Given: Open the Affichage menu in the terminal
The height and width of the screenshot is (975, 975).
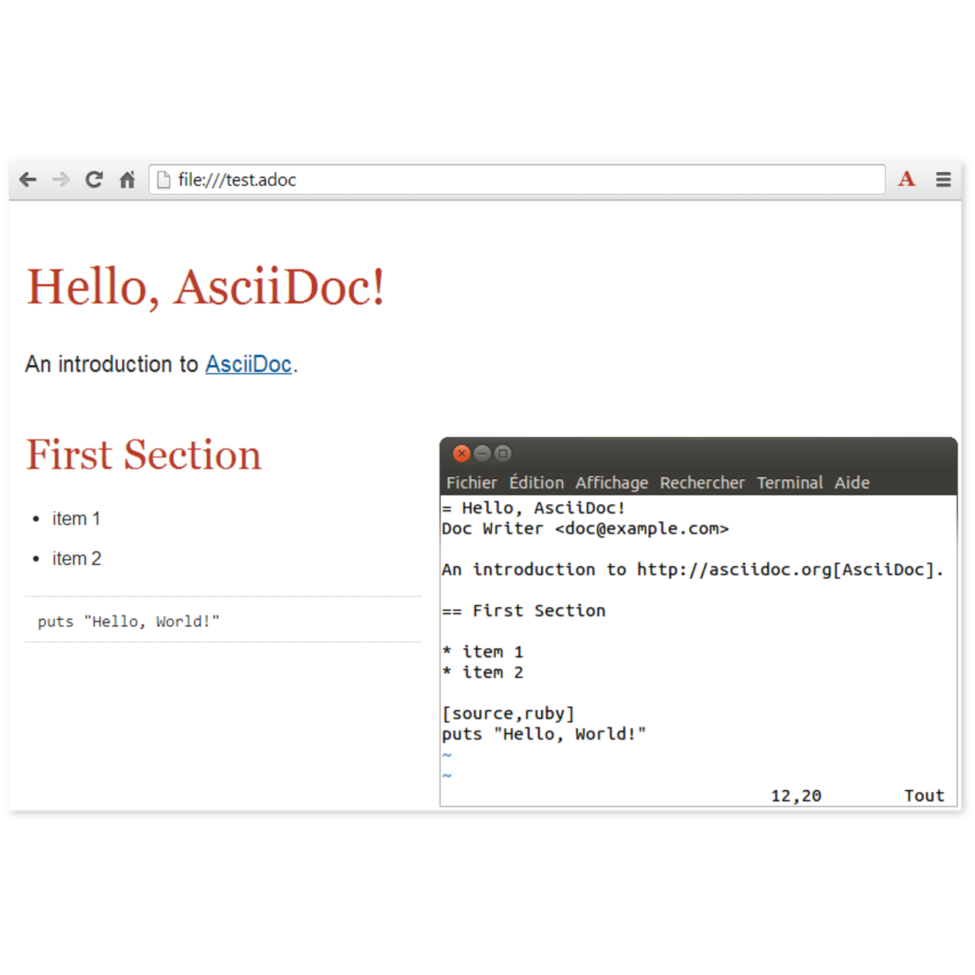Looking at the screenshot, I should click(612, 483).
